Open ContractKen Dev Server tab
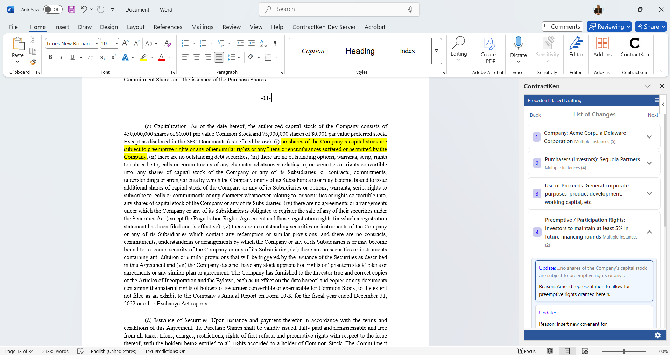Viewport: 670px width, 355px height. point(324,27)
